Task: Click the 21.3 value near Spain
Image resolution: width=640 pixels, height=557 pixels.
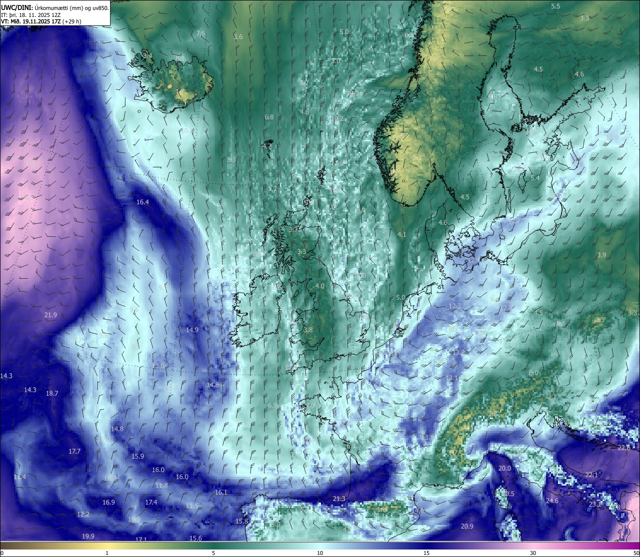Action: point(339,499)
